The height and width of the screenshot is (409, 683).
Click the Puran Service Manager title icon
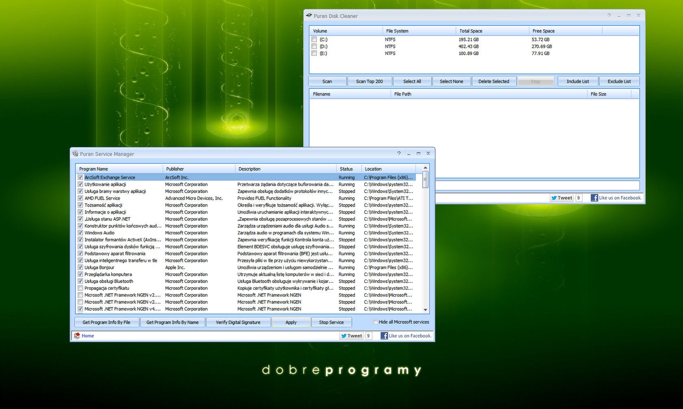(75, 154)
